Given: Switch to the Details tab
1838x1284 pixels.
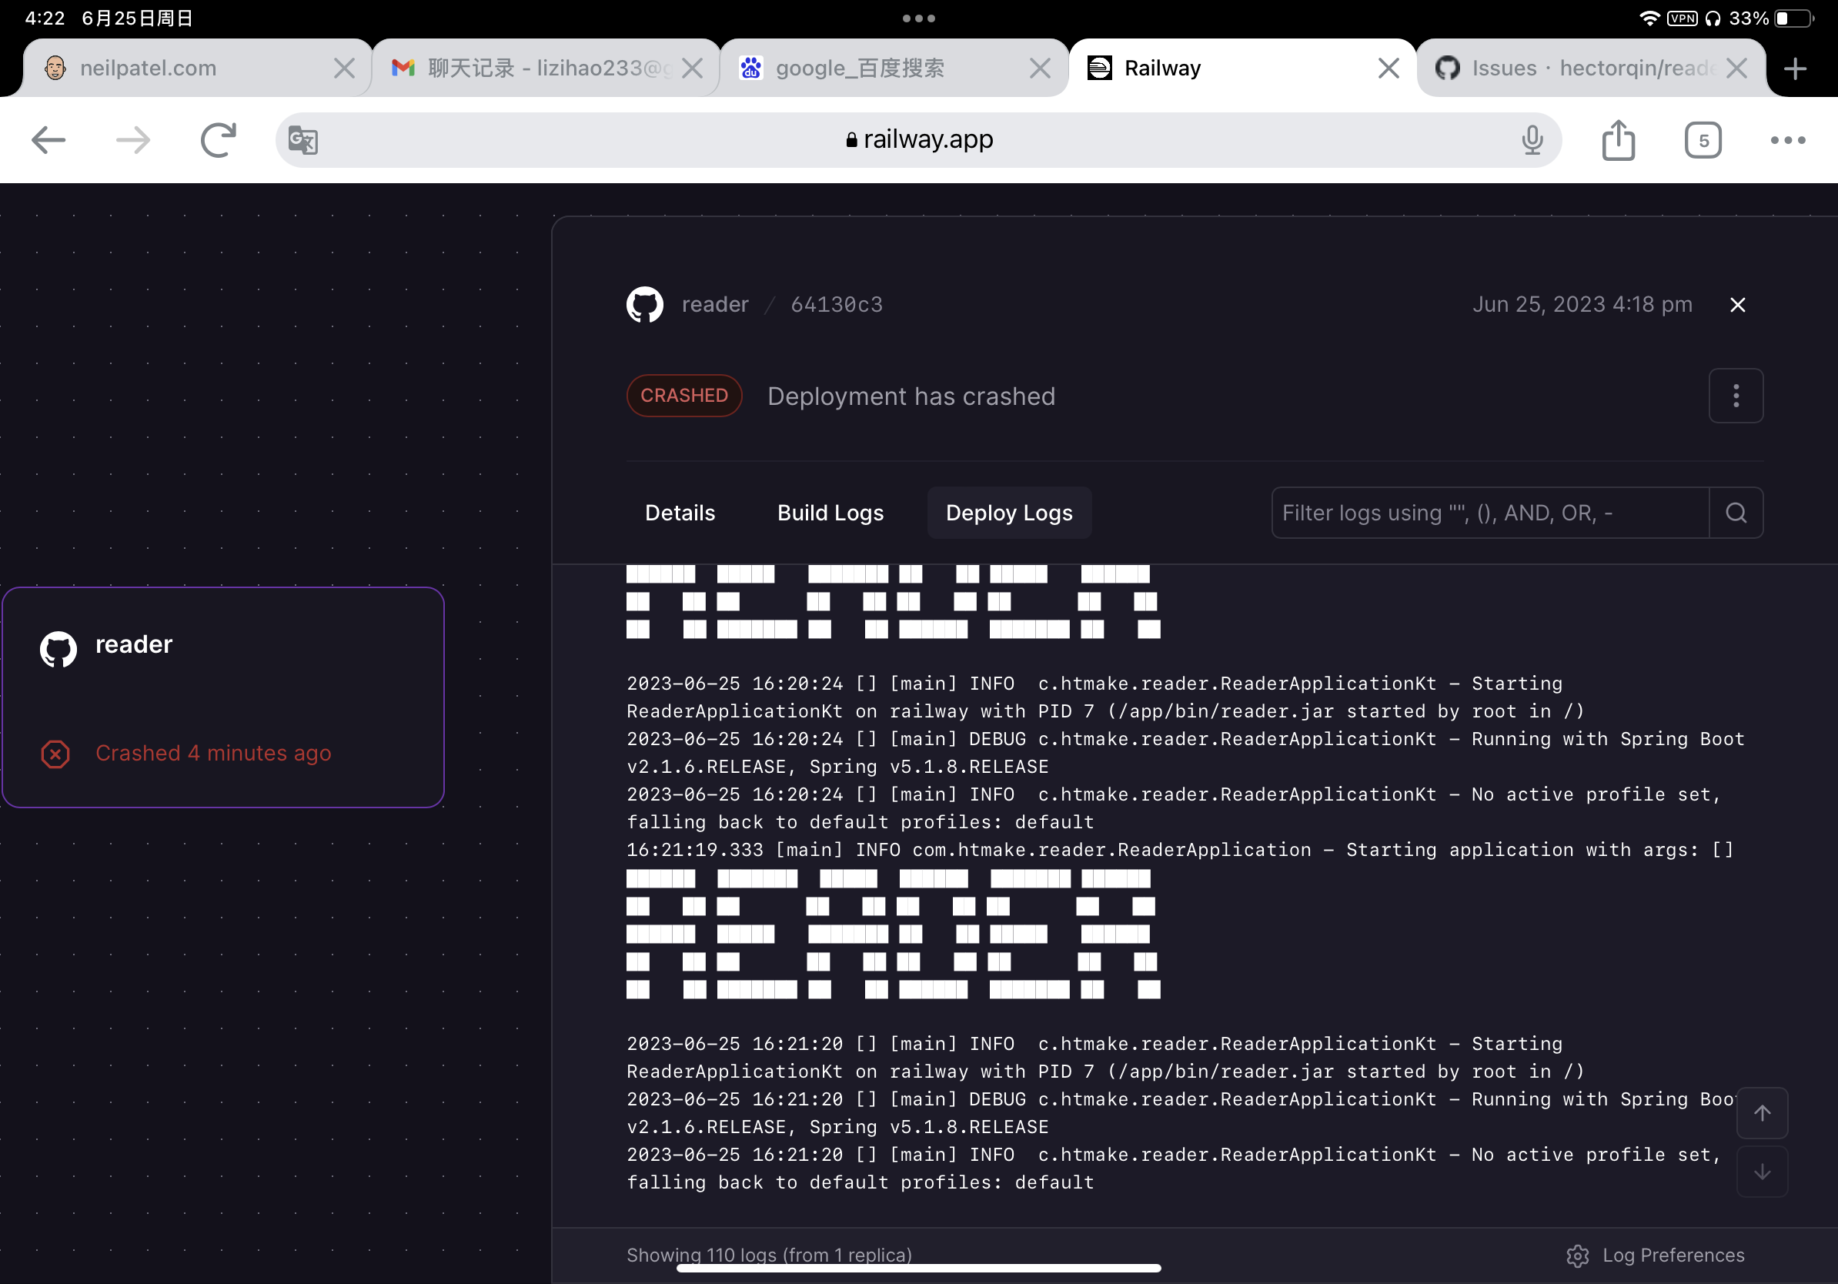Looking at the screenshot, I should [680, 513].
